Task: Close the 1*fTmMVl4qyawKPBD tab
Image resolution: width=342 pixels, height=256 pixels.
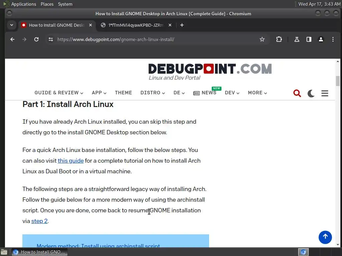Action: 170,25
